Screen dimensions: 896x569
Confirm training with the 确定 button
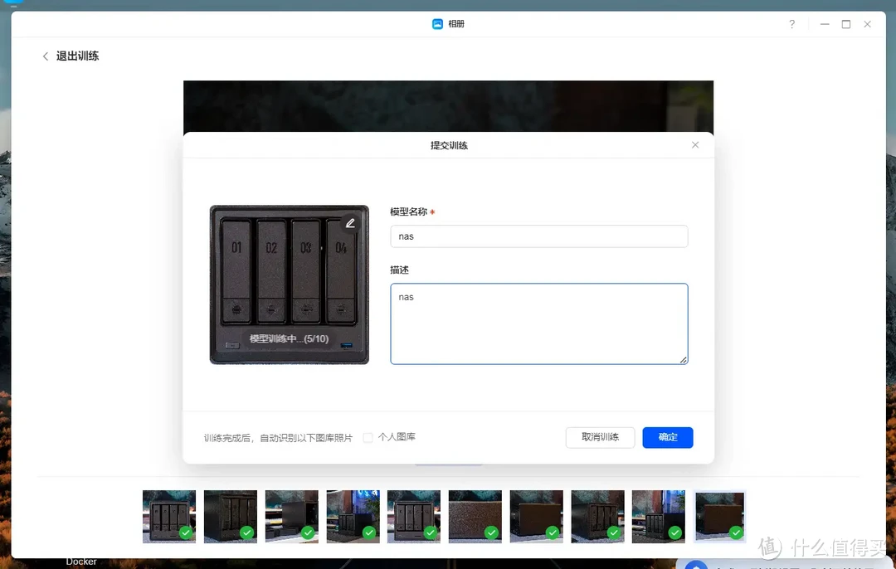tap(667, 437)
